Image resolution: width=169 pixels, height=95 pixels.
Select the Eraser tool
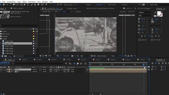pyautogui.click(x=38, y=4)
